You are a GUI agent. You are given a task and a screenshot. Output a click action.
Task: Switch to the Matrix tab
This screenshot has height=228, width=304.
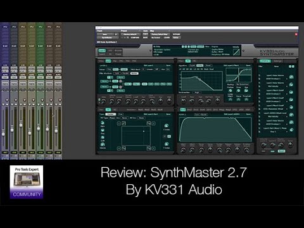point(265,61)
